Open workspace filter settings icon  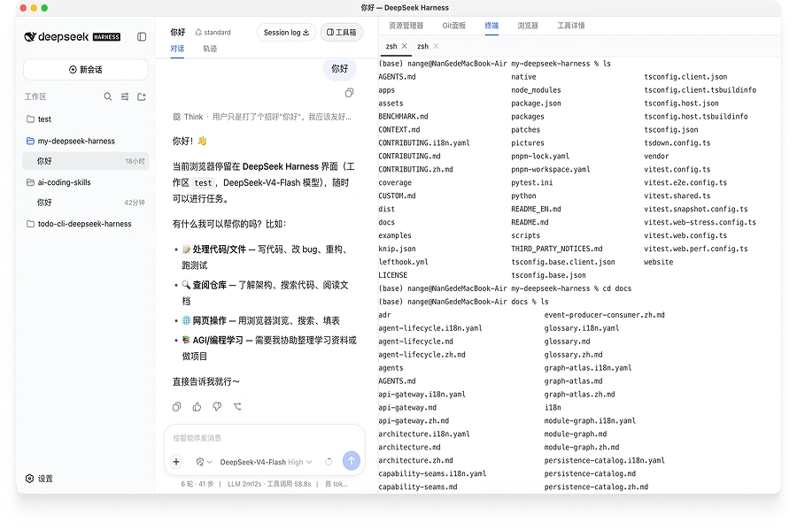pyautogui.click(x=125, y=96)
